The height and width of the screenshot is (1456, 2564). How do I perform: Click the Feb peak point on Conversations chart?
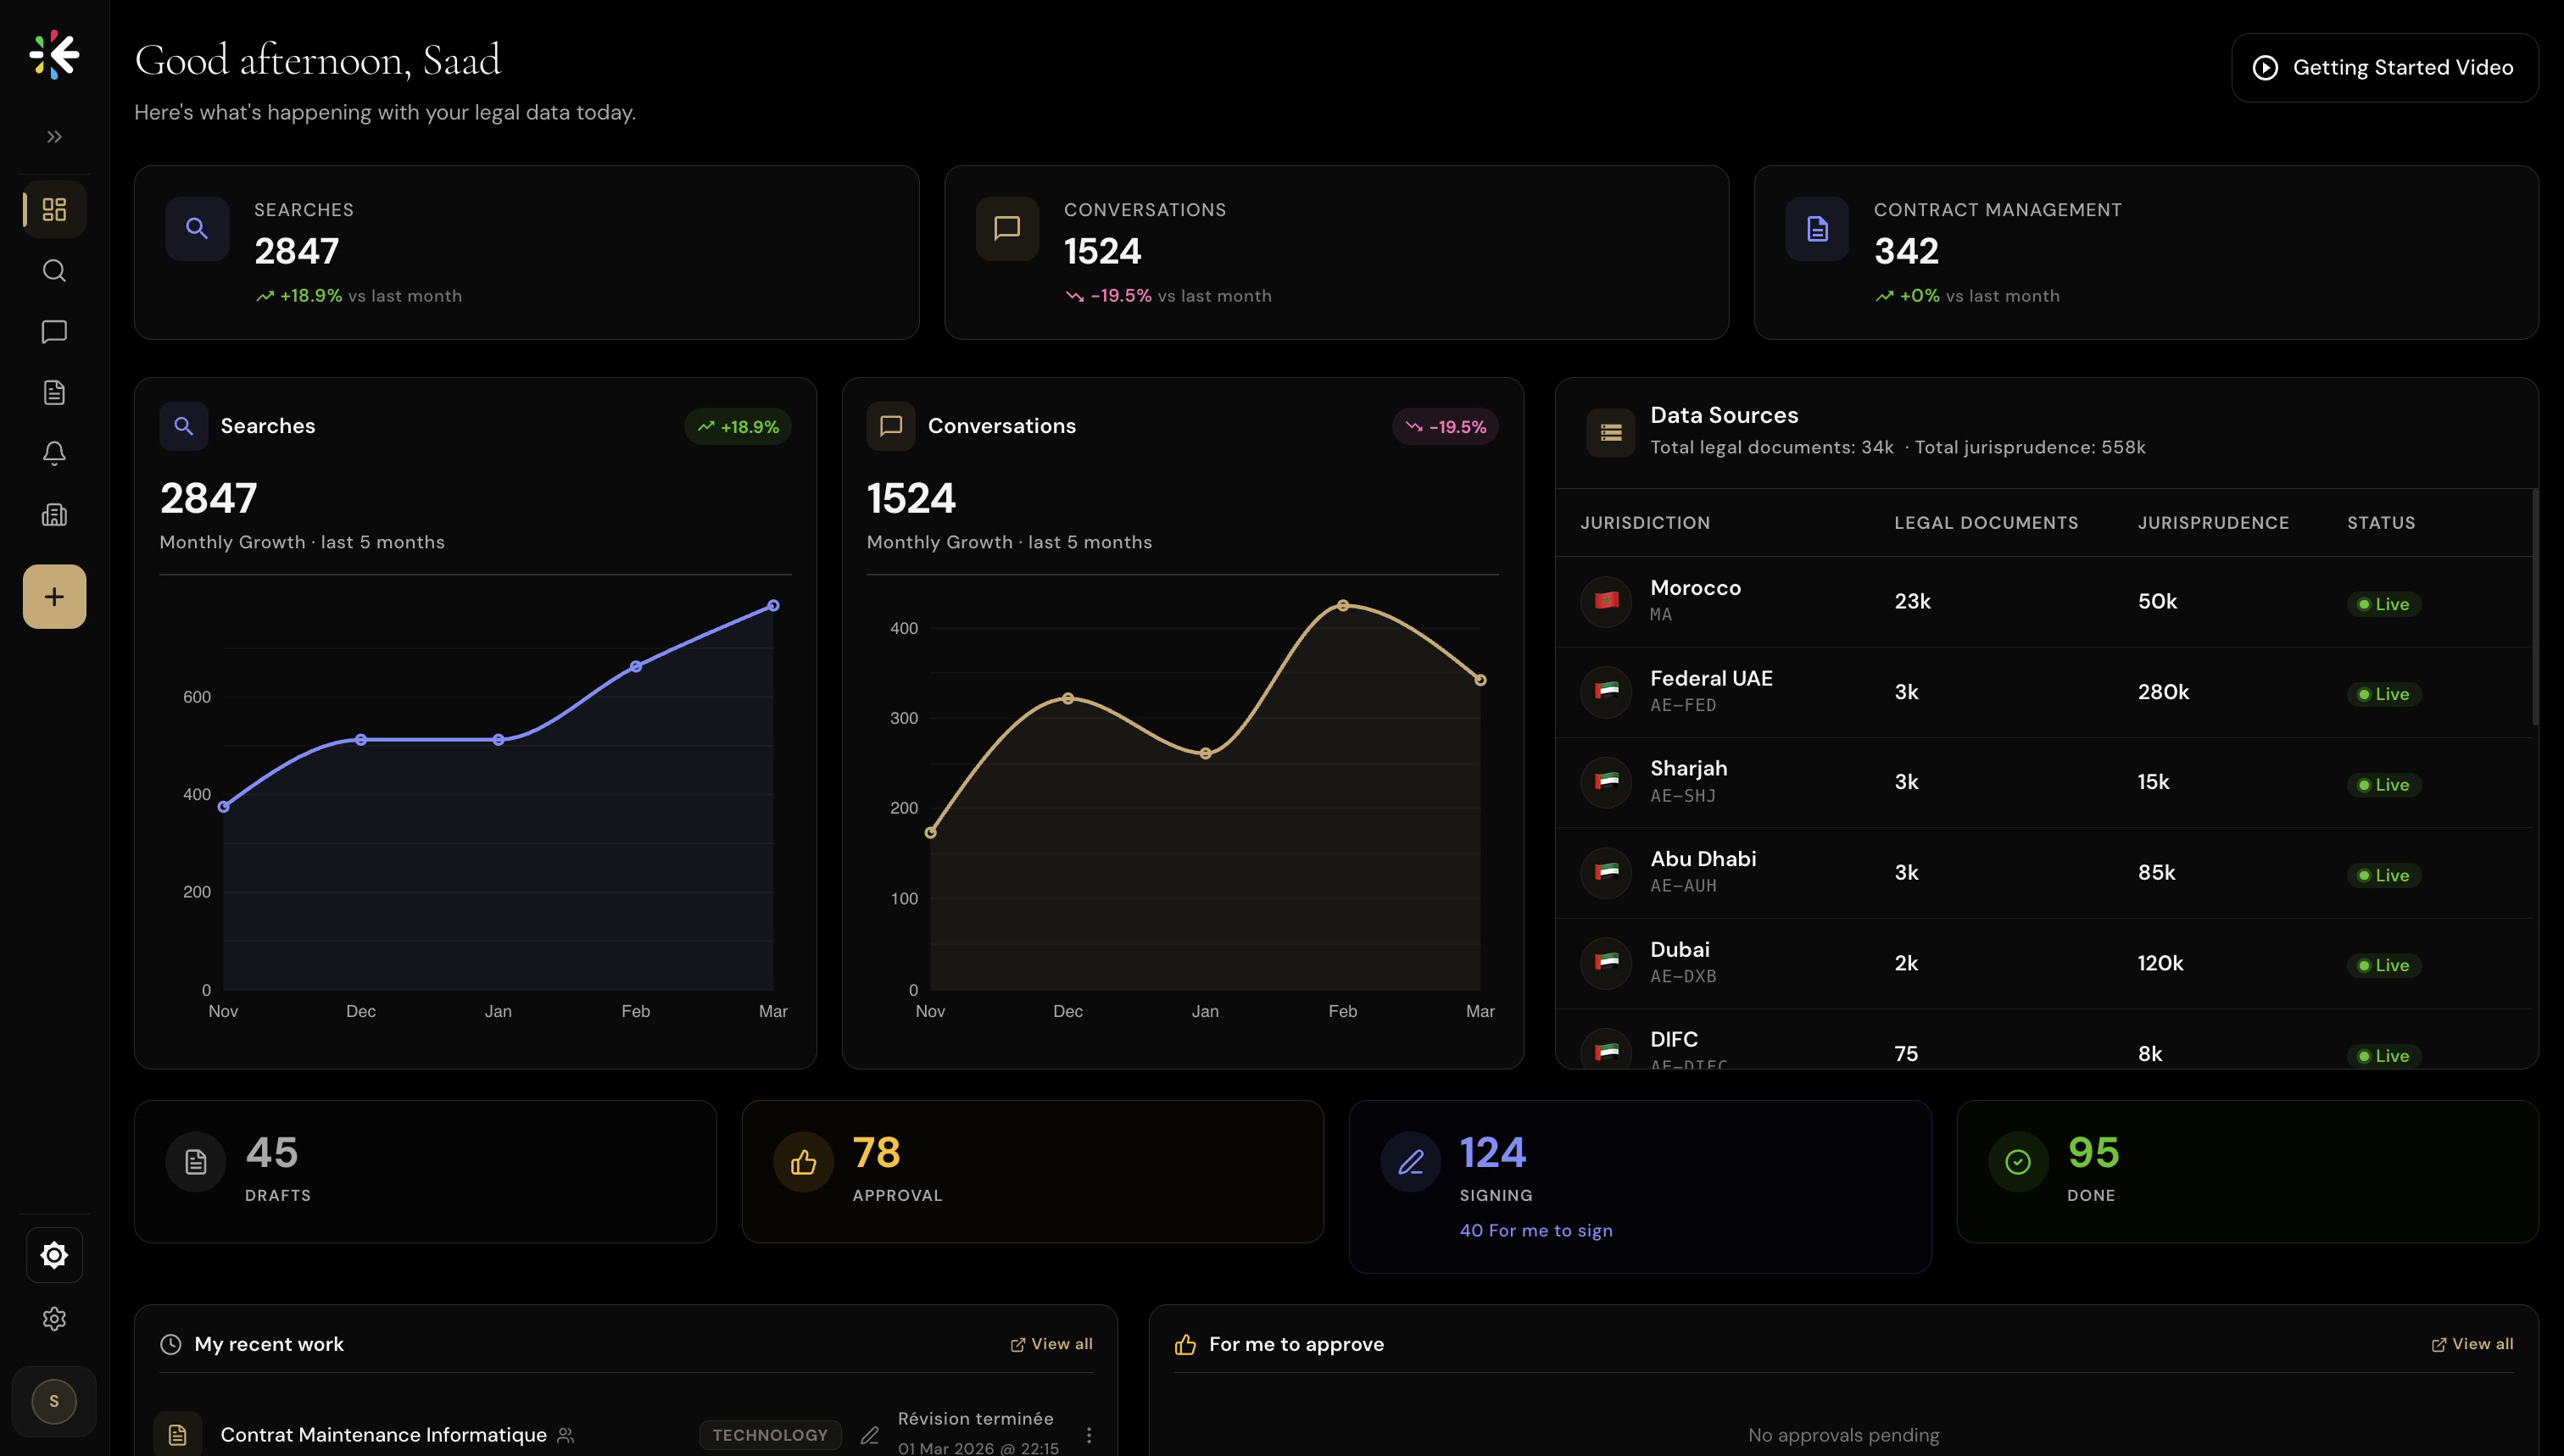[x=1344, y=606]
